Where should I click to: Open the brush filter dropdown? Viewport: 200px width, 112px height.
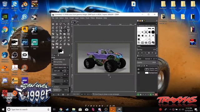tap(147, 24)
